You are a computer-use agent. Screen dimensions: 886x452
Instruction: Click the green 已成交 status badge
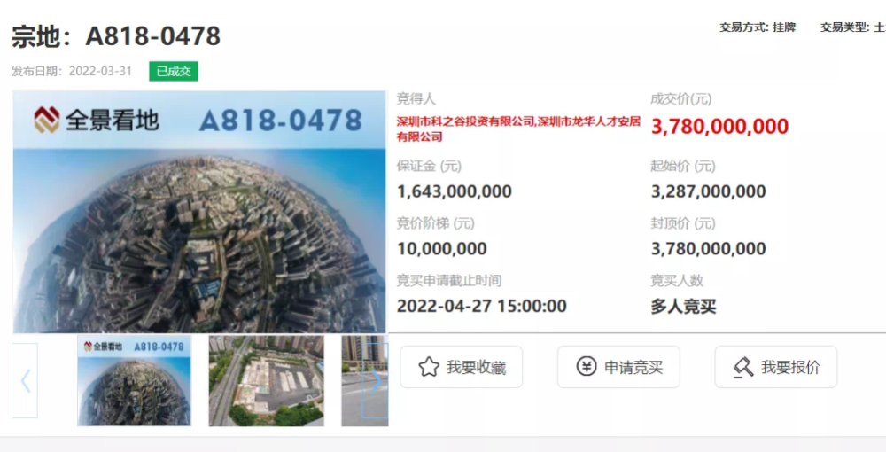174,71
